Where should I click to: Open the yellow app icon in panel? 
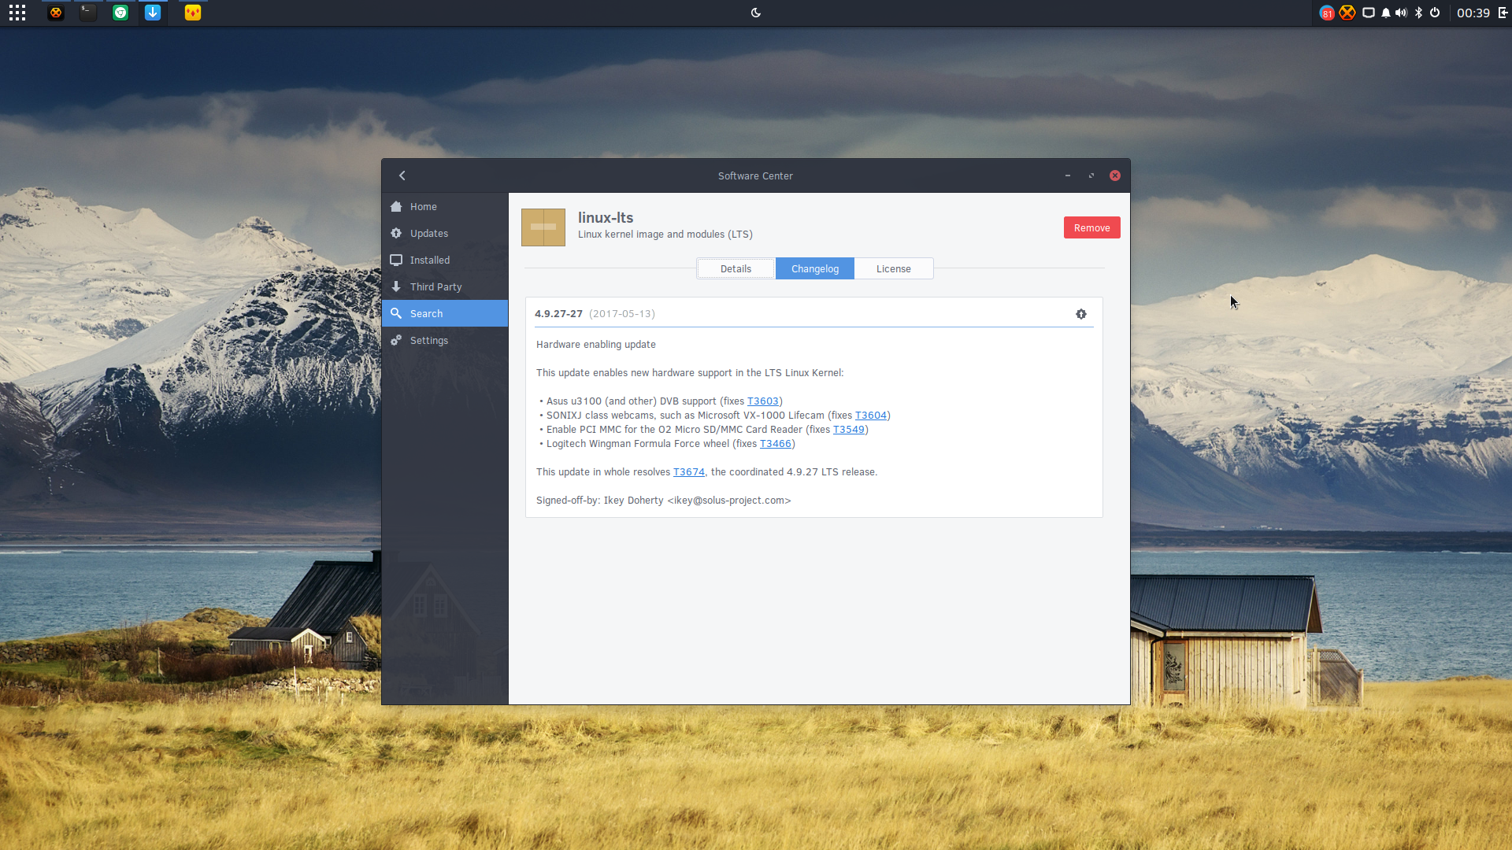click(193, 13)
